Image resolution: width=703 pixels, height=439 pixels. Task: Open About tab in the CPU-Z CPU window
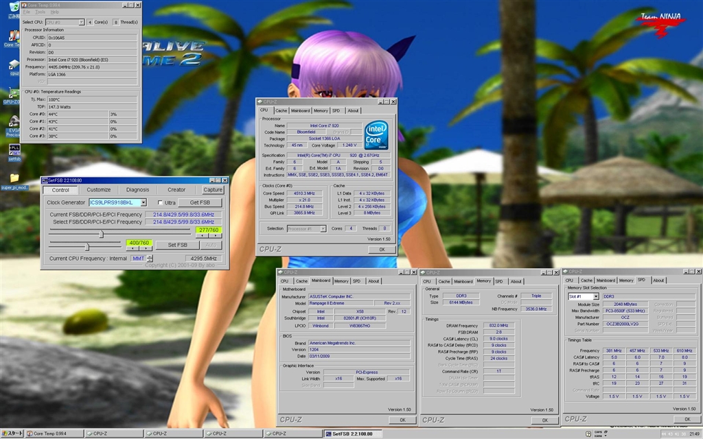[x=354, y=110]
